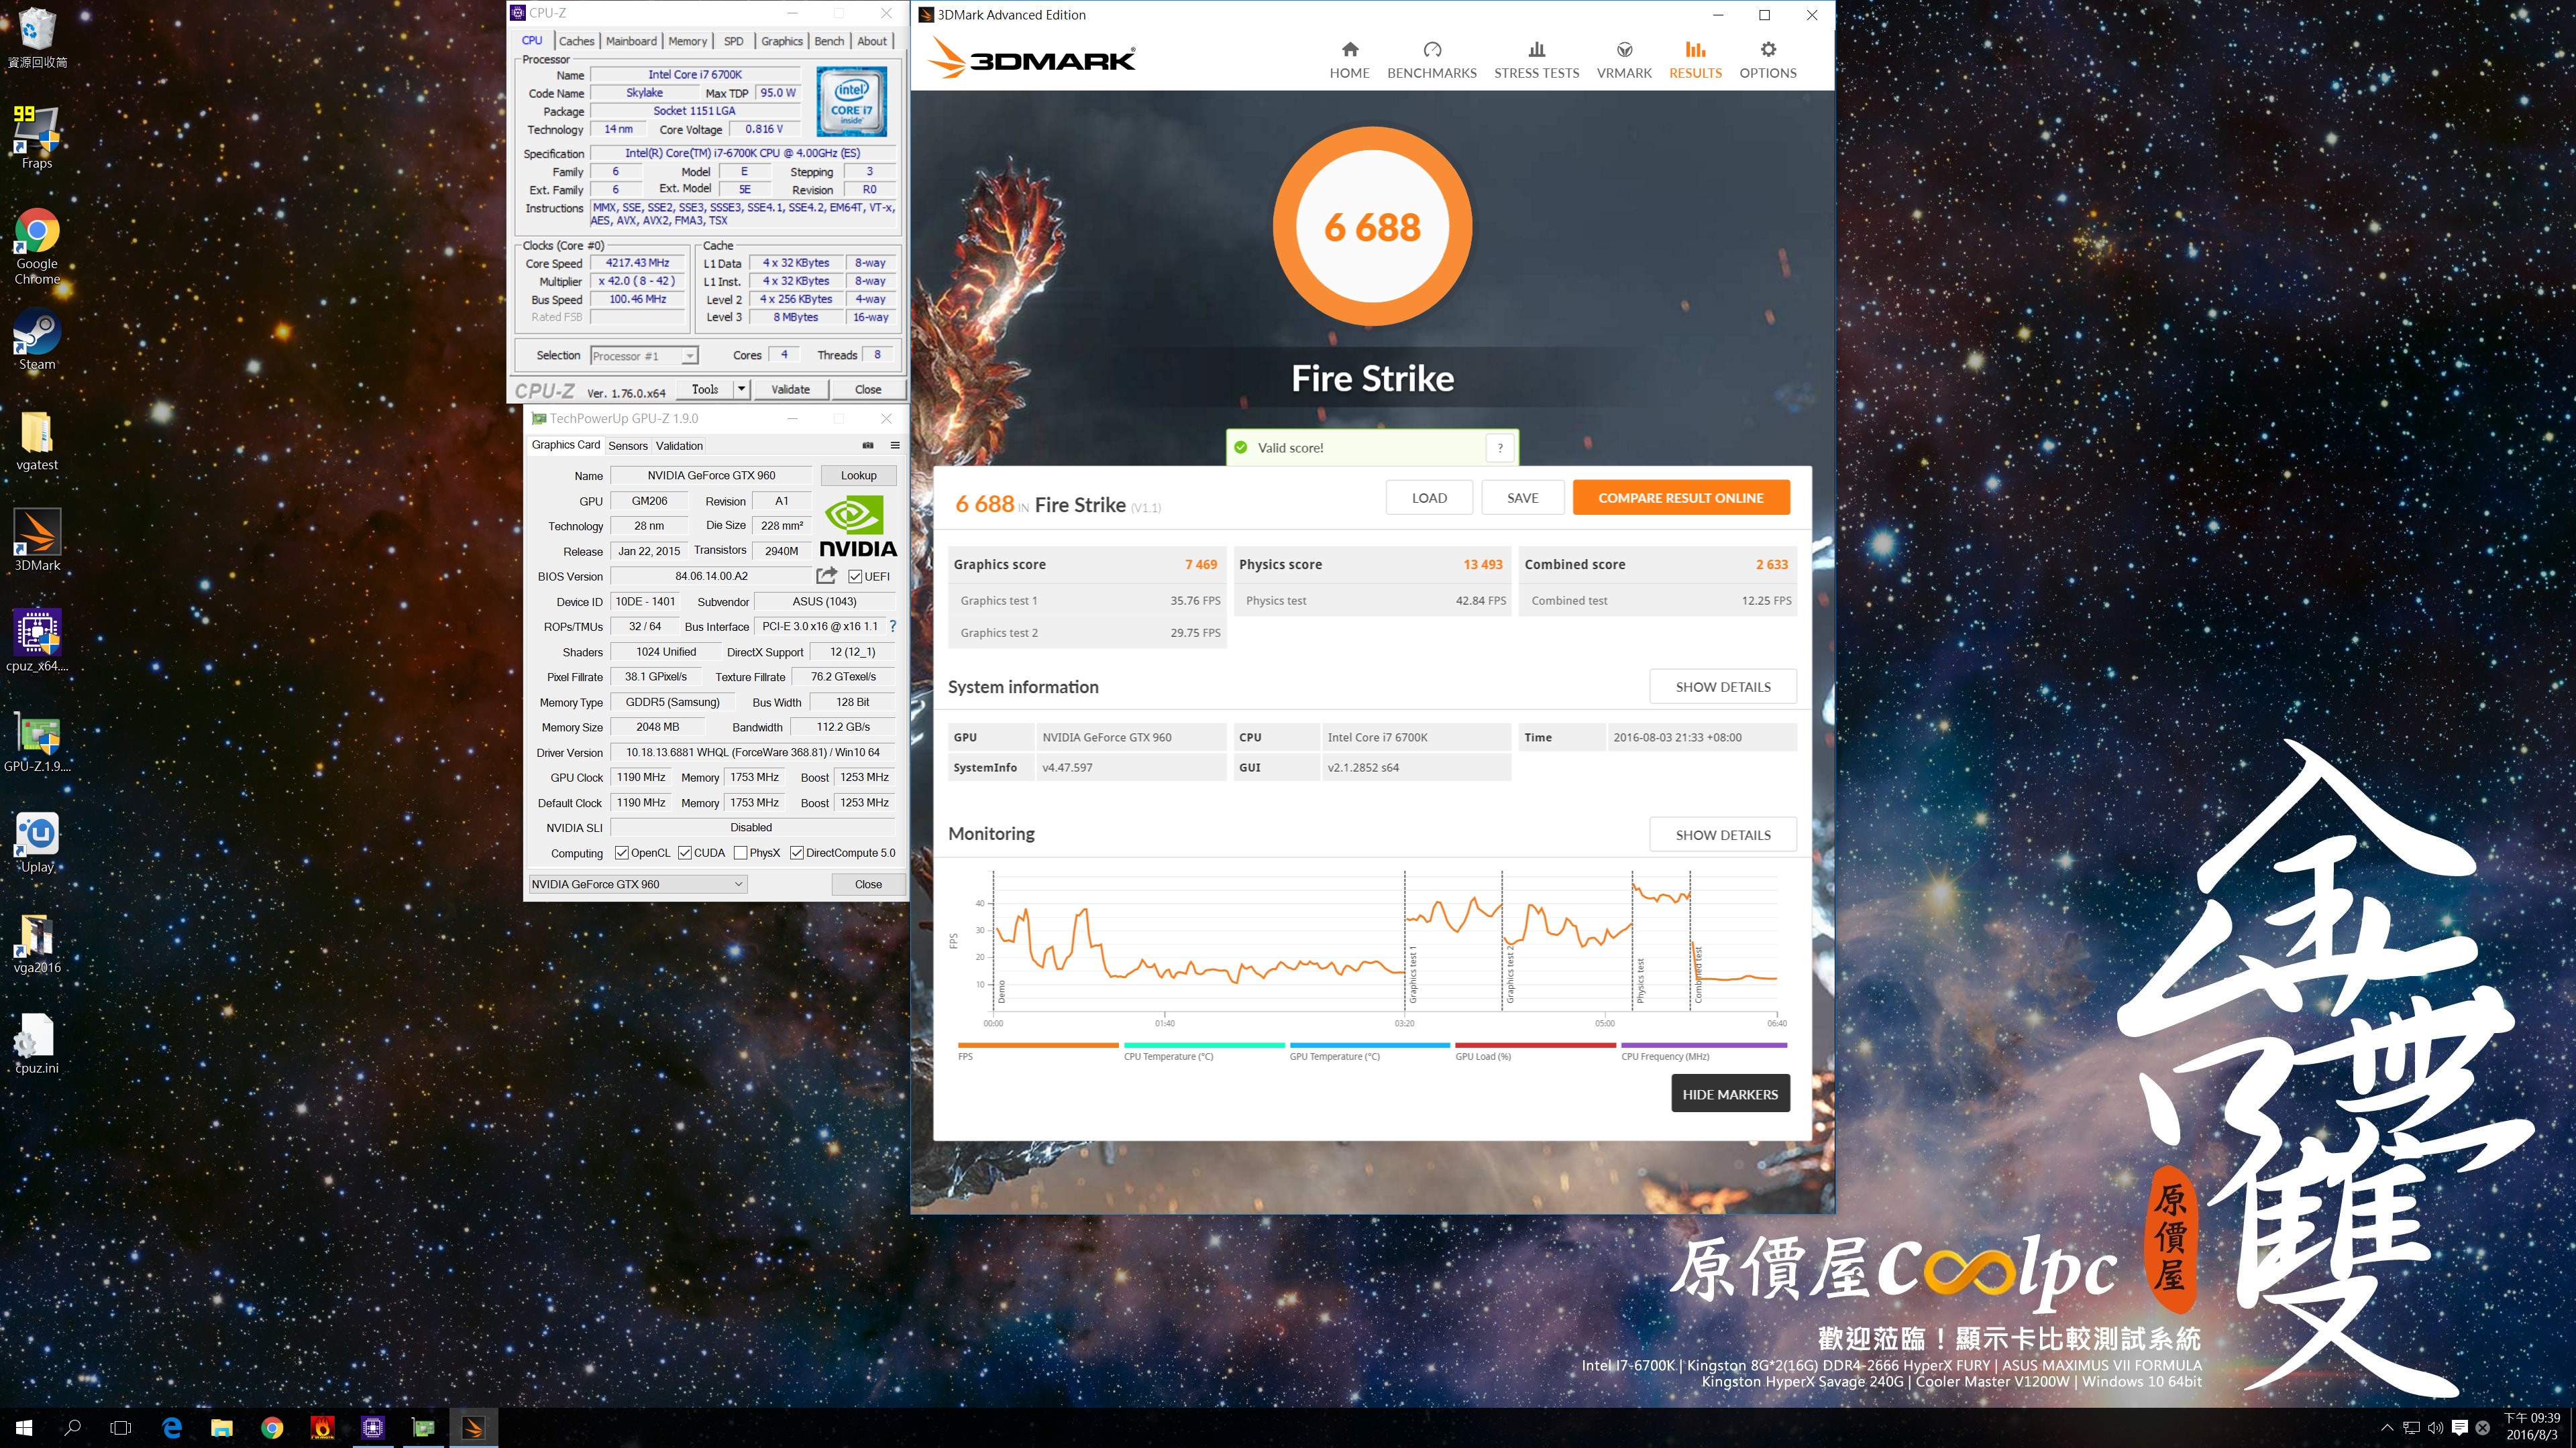Switch to CPU-Z SPD tab
Screen dimensions: 2576x1448
coord(733,41)
